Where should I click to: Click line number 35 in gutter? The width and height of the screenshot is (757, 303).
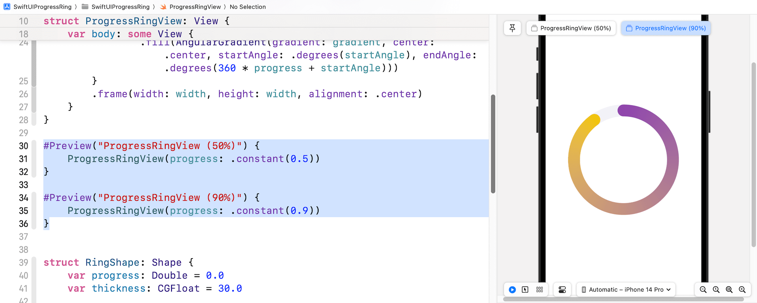pyautogui.click(x=23, y=211)
